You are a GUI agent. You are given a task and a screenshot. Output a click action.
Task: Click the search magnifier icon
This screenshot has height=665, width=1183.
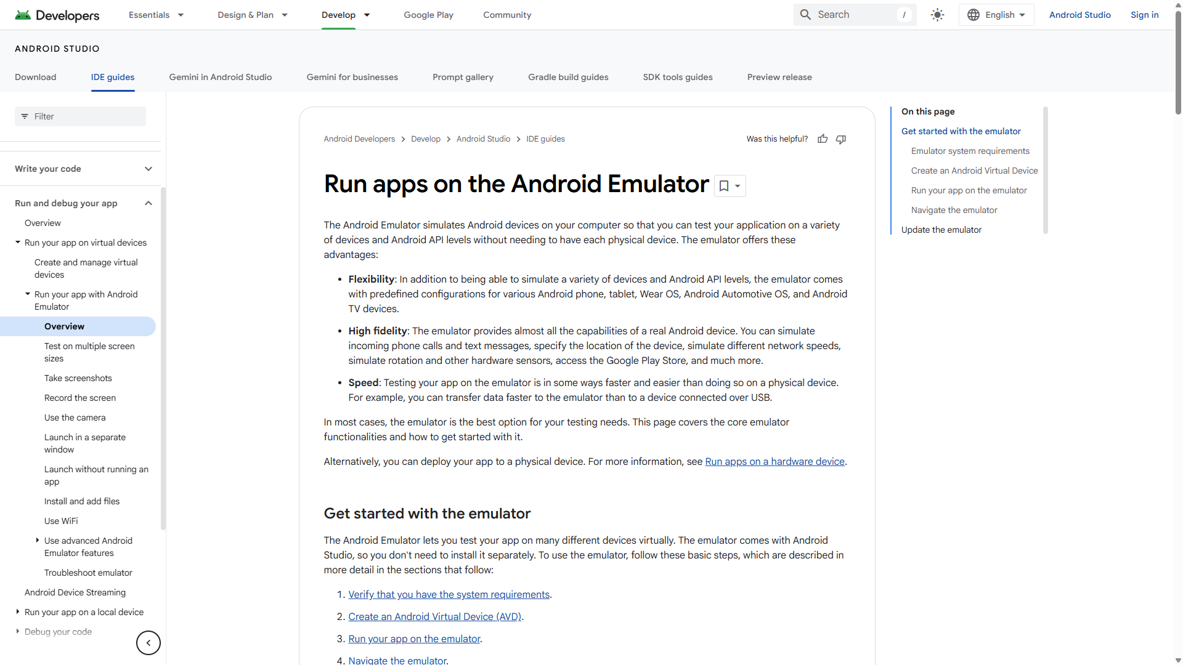(x=805, y=15)
